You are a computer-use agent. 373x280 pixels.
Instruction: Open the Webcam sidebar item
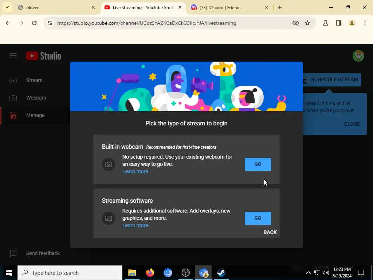35,98
